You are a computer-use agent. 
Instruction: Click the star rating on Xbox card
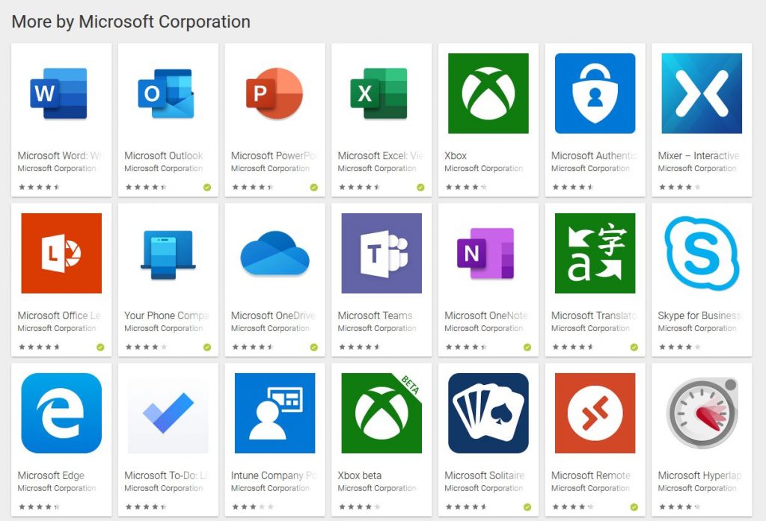click(x=466, y=187)
